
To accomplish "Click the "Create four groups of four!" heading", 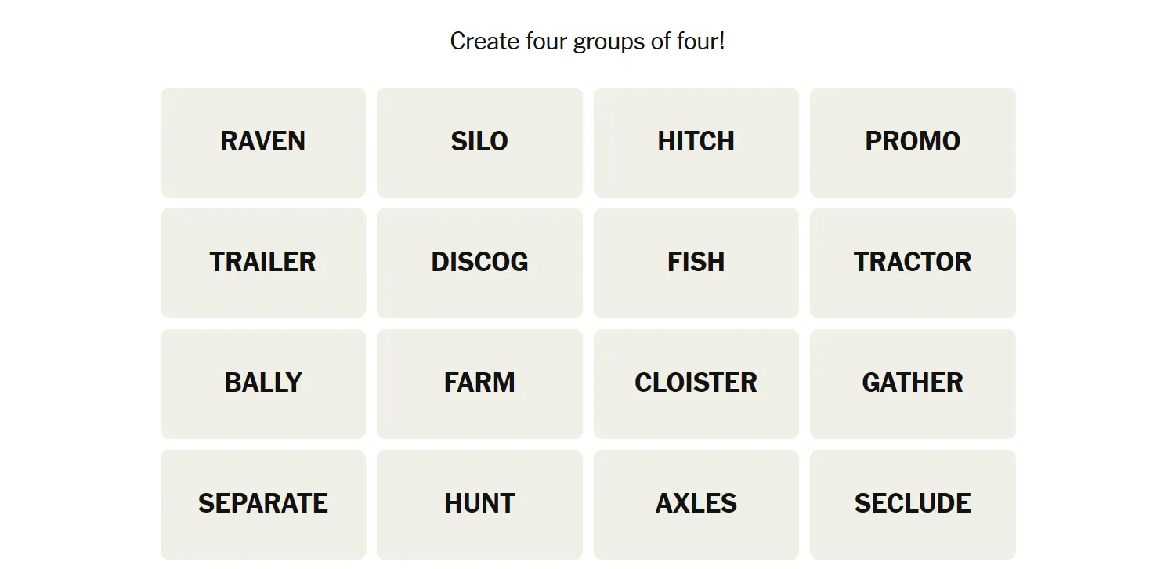I will (587, 41).
